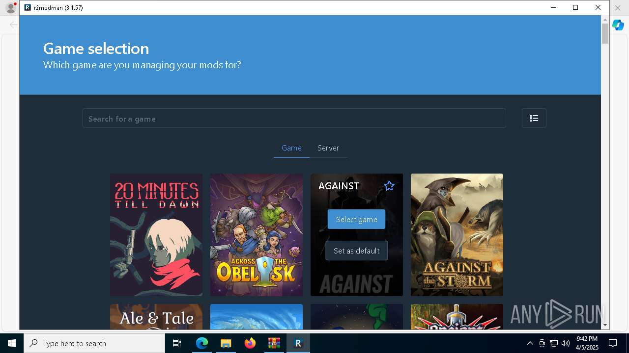629x353 pixels.
Task: Select the r2modman taskbar icon
Action: [x=298, y=343]
